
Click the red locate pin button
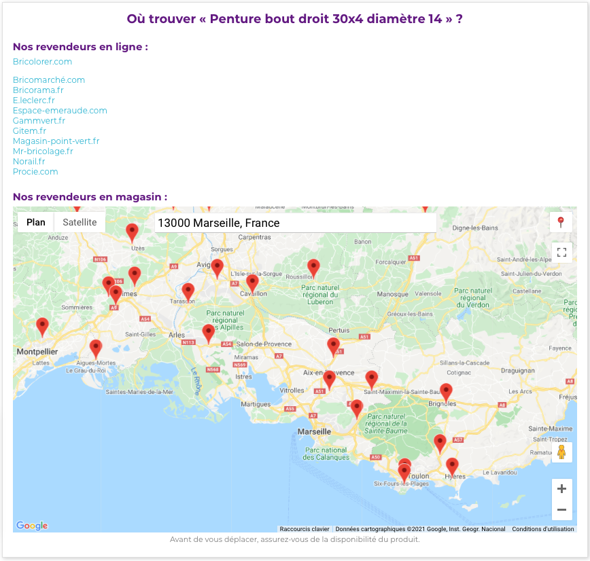coord(561,222)
